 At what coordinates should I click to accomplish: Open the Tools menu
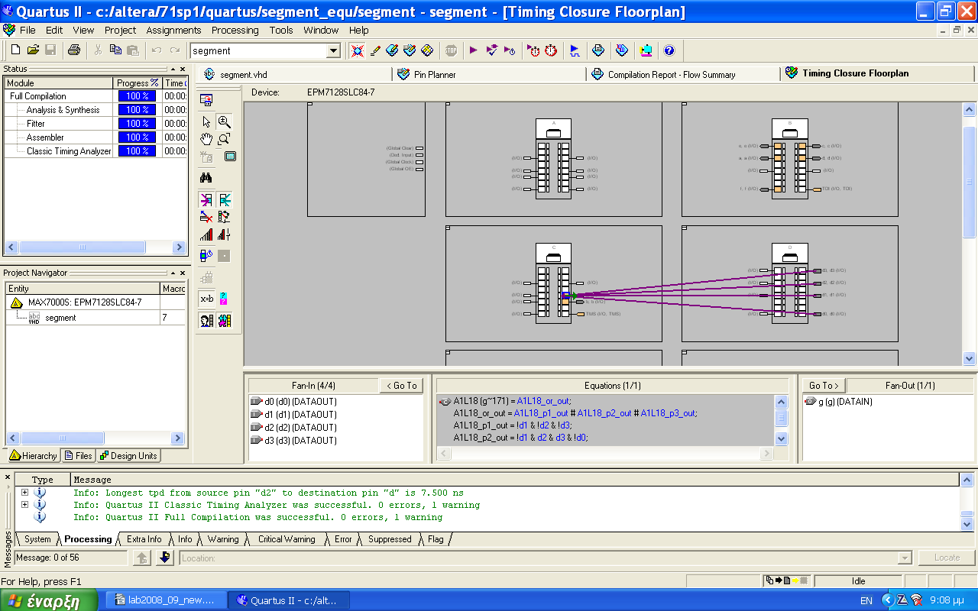click(281, 31)
